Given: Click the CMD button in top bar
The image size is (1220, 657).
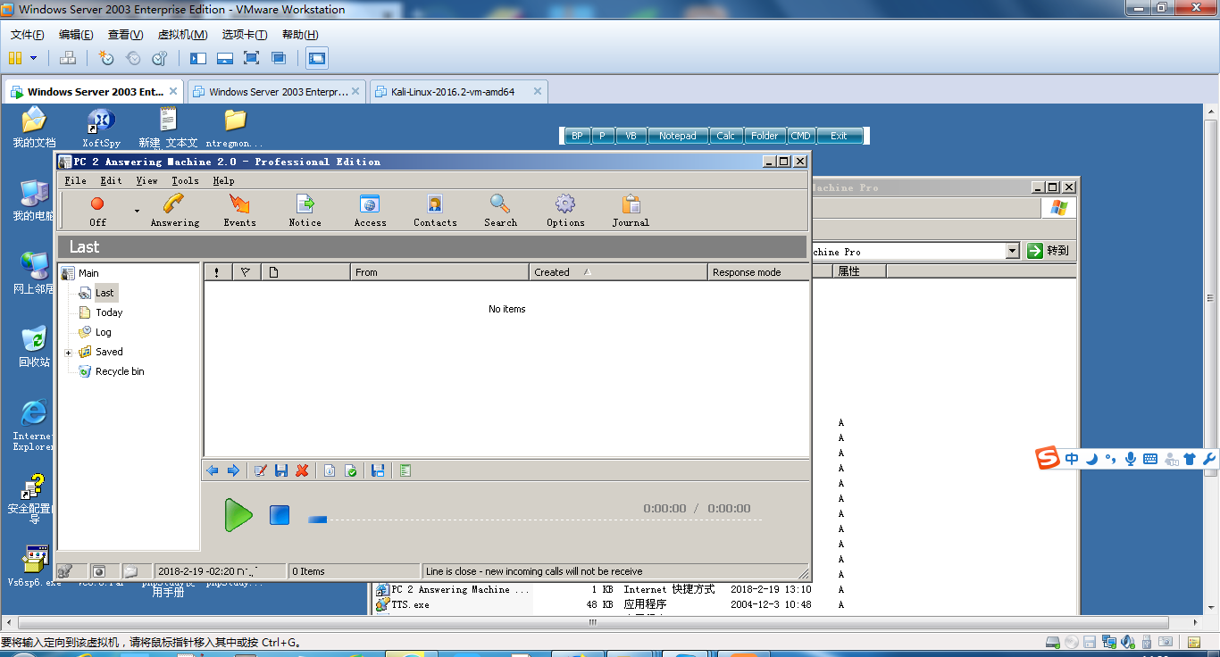Looking at the screenshot, I should (801, 136).
